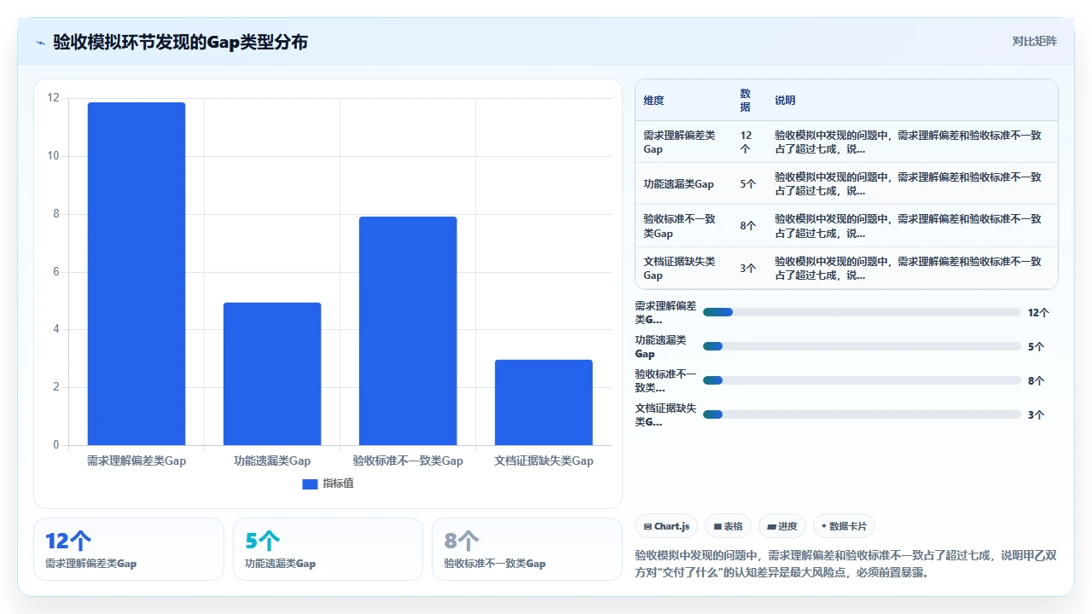The height and width of the screenshot is (614, 1092).
Task: Click the 文档证据缺失类Gap bar in chart
Action: [x=543, y=403]
